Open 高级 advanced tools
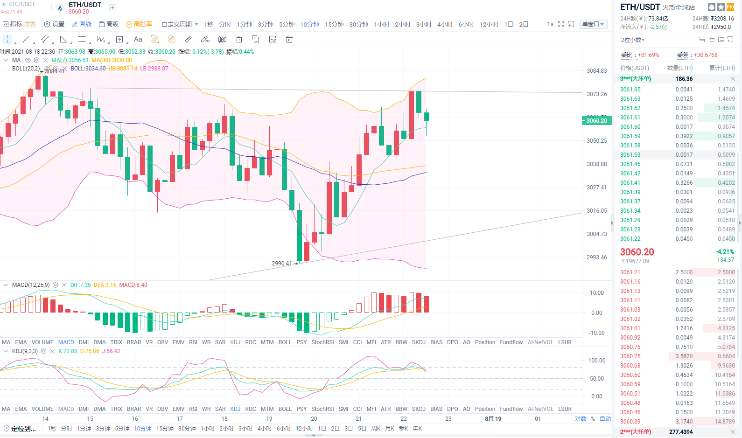 tap(109, 24)
